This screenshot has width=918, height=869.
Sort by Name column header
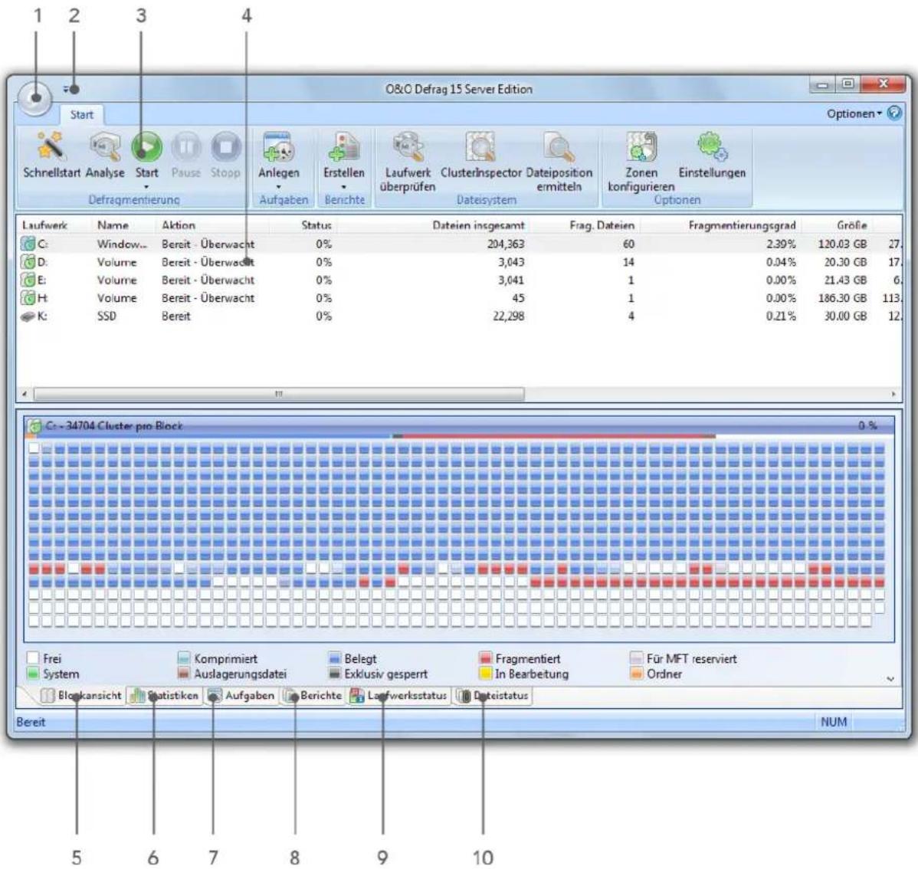113,225
